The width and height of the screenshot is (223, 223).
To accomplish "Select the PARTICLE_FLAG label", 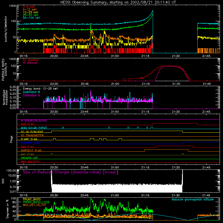I will 31,151.
